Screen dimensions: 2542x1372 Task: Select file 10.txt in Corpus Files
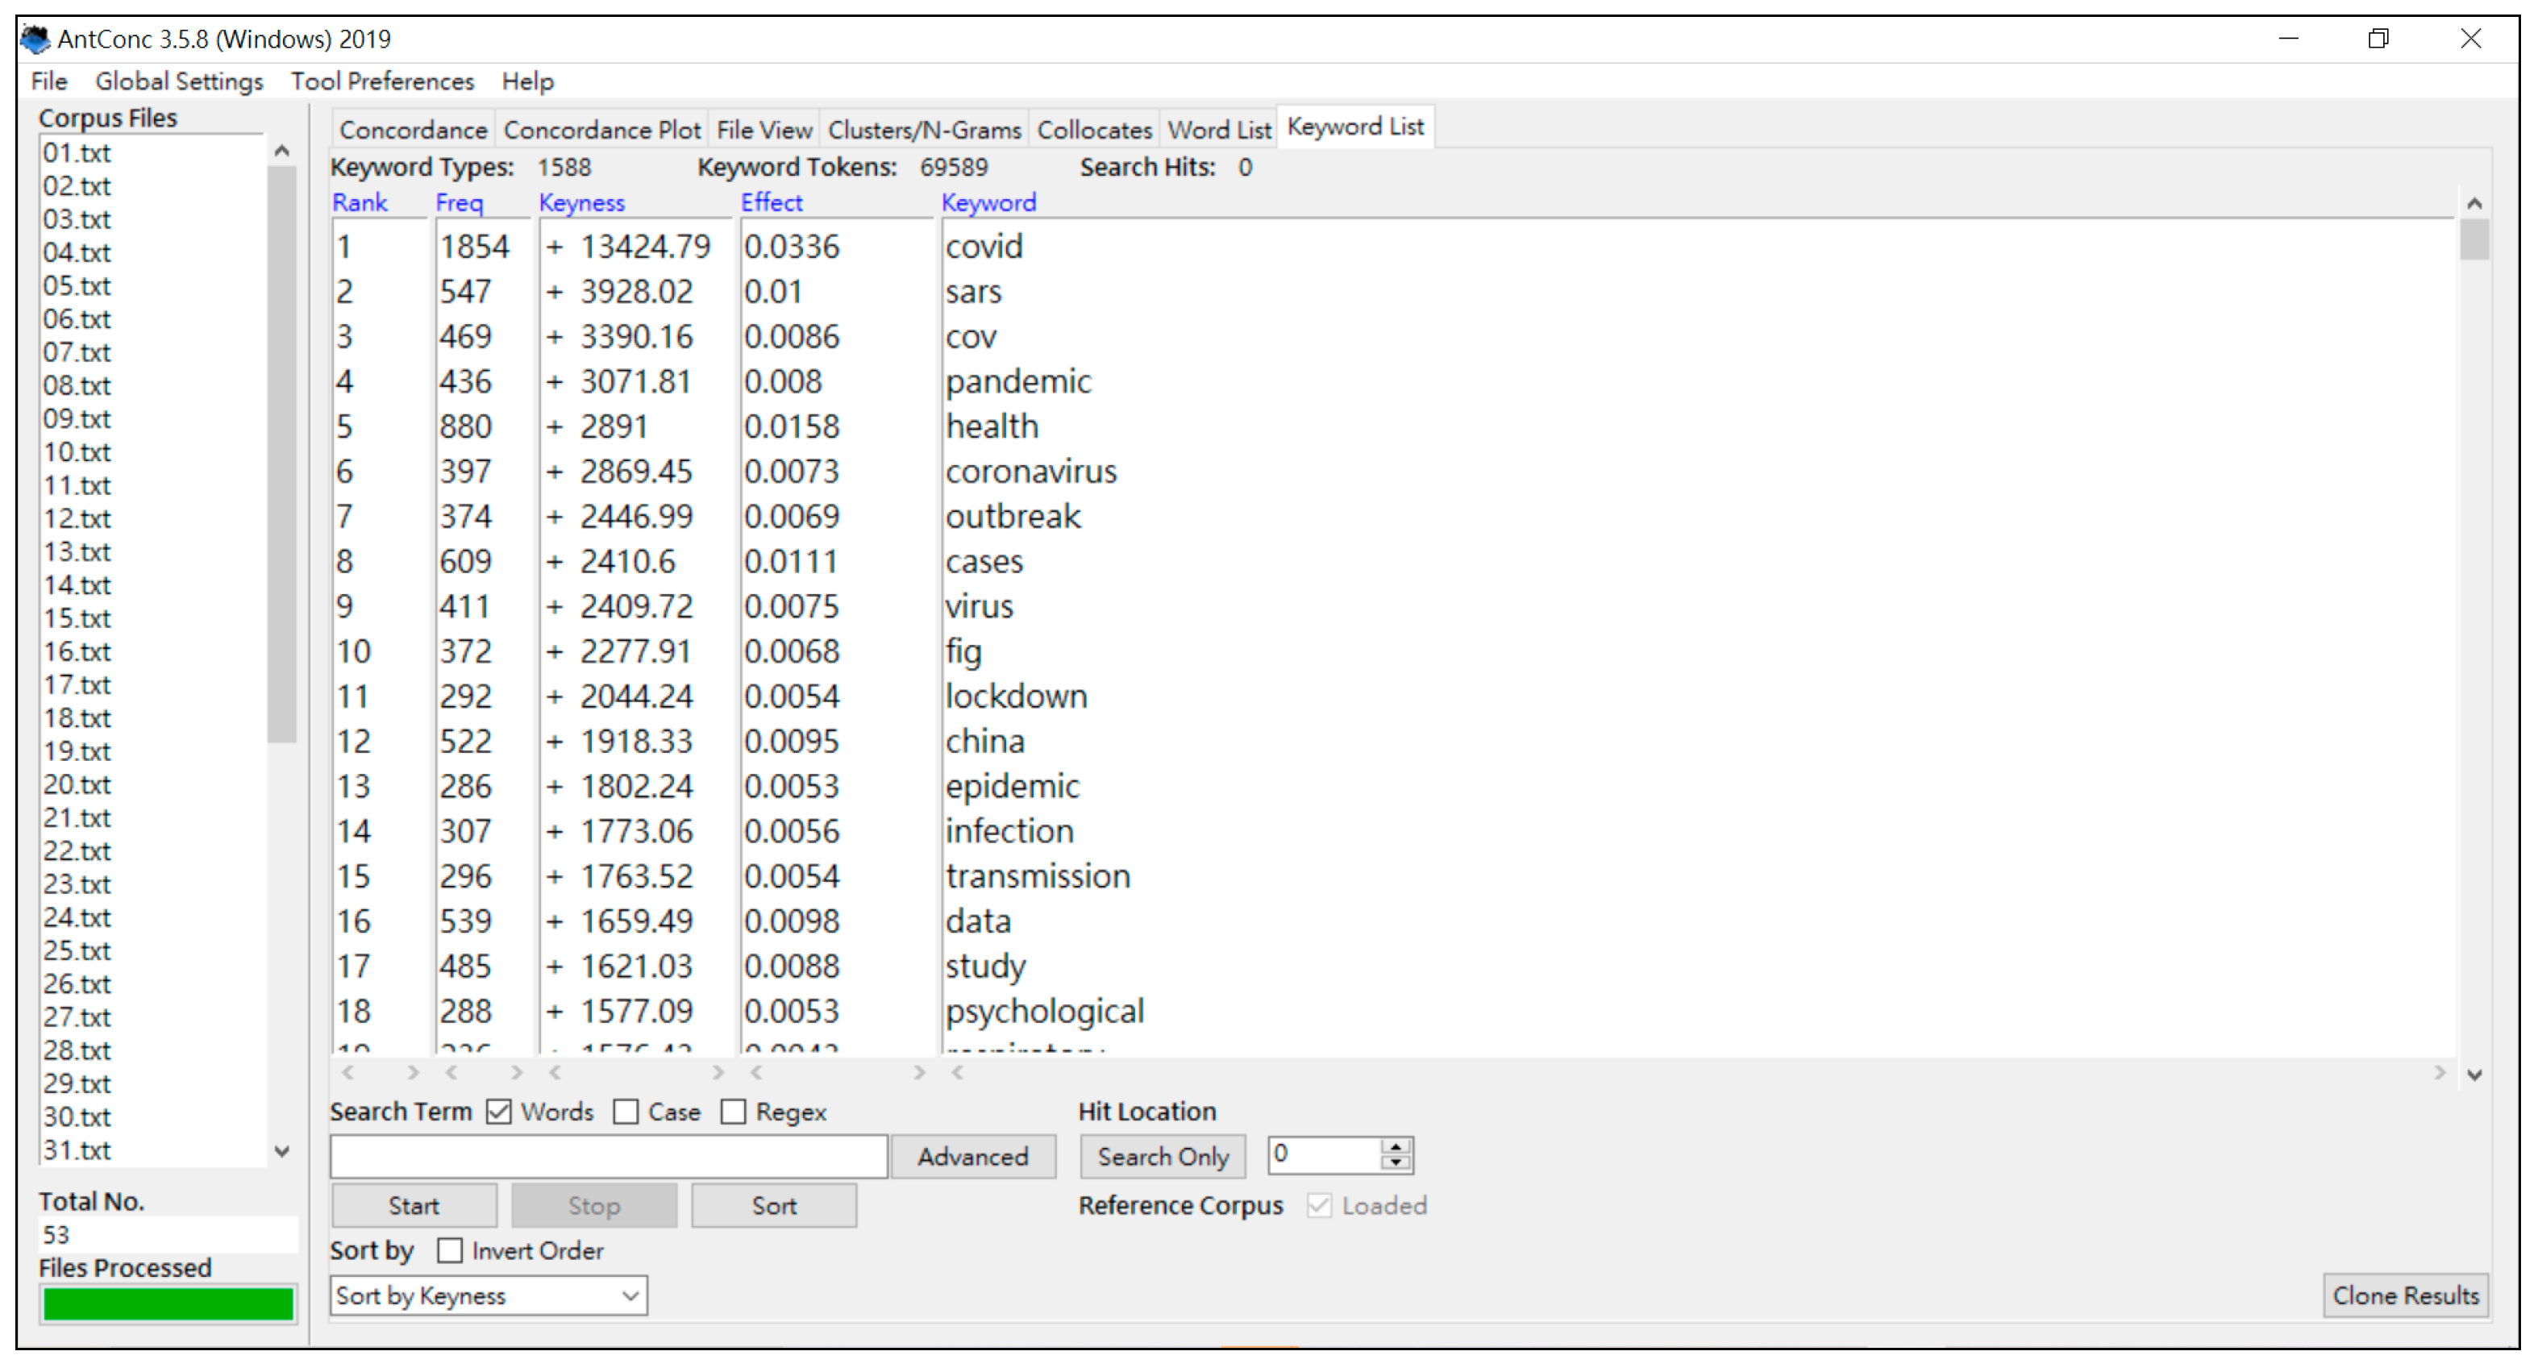pos(77,451)
